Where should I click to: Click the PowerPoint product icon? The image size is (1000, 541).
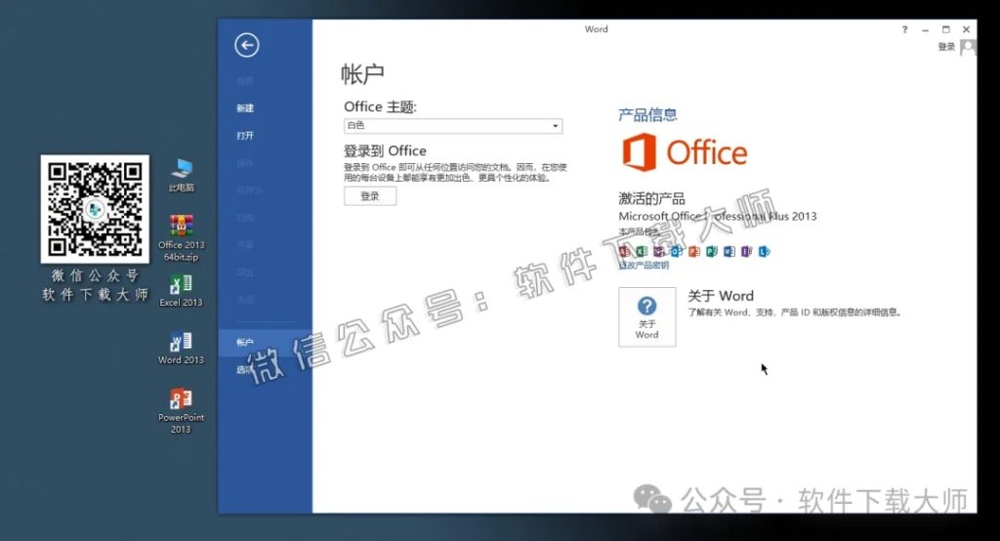694,251
